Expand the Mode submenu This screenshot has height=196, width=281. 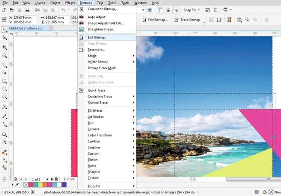tap(107, 56)
